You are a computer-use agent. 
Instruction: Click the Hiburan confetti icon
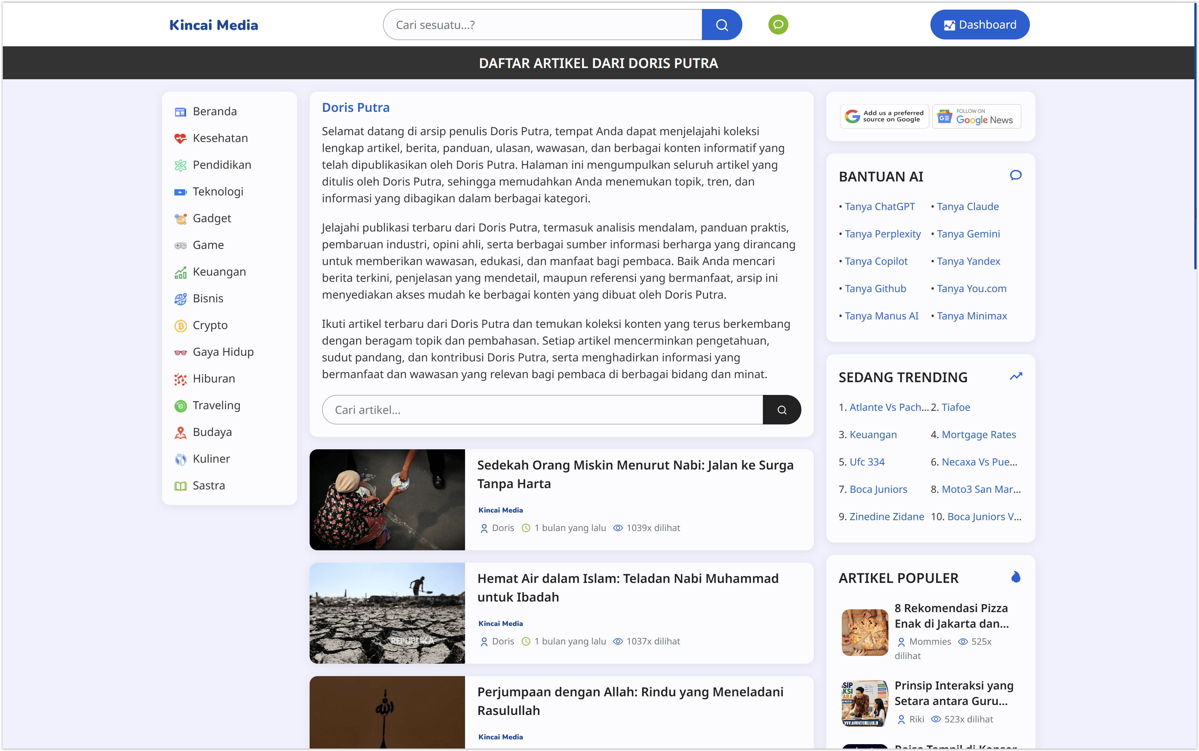click(180, 379)
